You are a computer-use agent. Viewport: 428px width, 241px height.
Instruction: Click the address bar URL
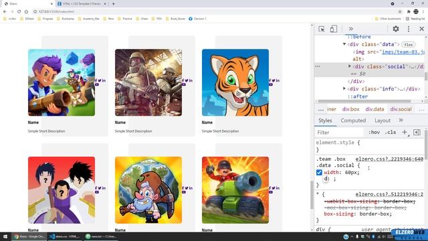tap(56, 11)
